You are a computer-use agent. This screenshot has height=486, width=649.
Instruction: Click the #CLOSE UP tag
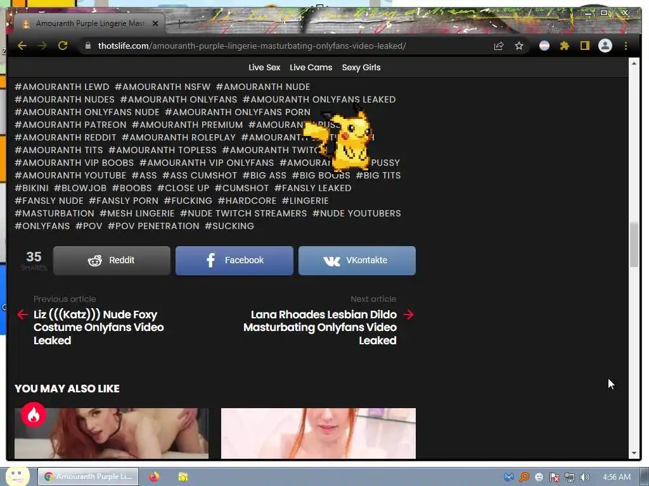[x=183, y=188]
